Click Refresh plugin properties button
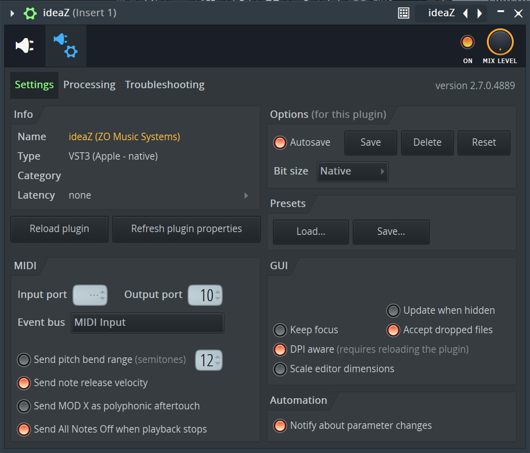The width and height of the screenshot is (530, 453). [x=187, y=229]
